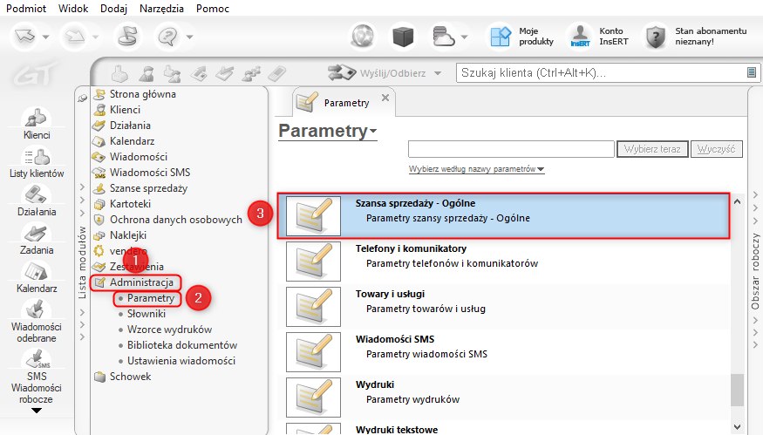Click the Konto InsERT icon

click(581, 37)
